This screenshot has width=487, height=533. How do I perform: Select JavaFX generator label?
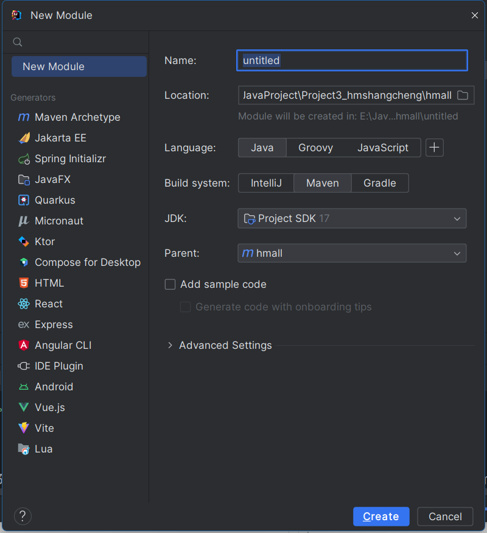[52, 179]
